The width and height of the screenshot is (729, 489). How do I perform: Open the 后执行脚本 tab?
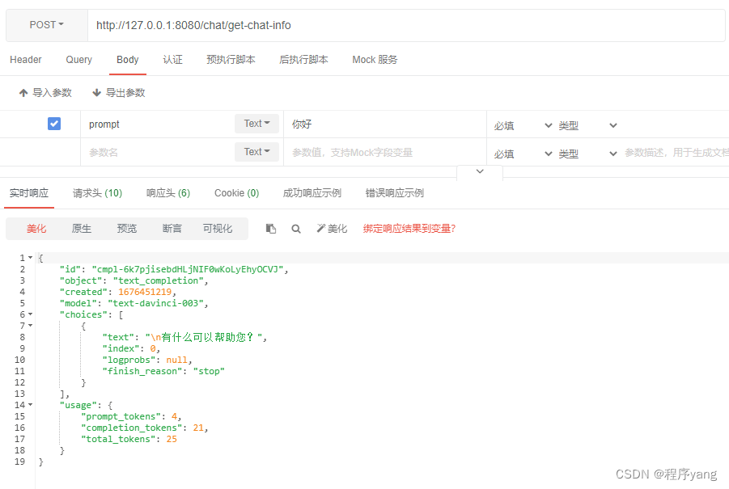(303, 60)
